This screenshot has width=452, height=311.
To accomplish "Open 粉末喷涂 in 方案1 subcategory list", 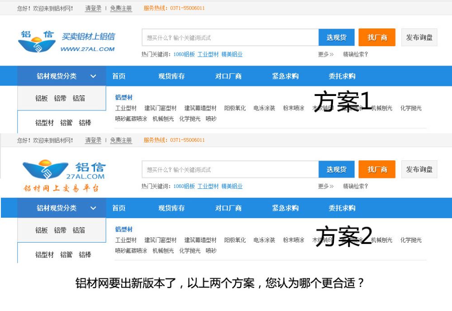I will (x=294, y=108).
